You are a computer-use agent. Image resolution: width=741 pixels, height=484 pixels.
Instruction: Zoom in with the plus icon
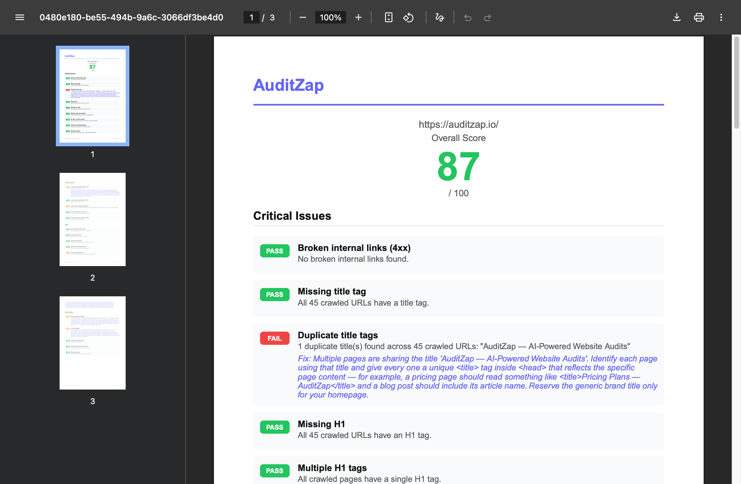[358, 17]
